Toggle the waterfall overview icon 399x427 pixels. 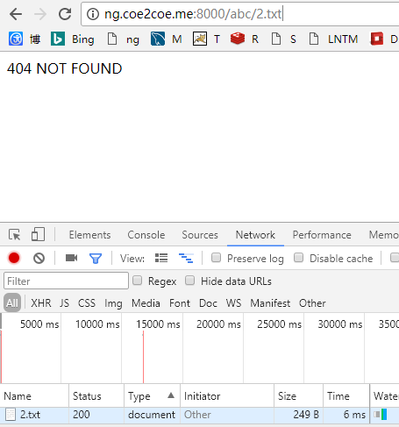(x=186, y=258)
